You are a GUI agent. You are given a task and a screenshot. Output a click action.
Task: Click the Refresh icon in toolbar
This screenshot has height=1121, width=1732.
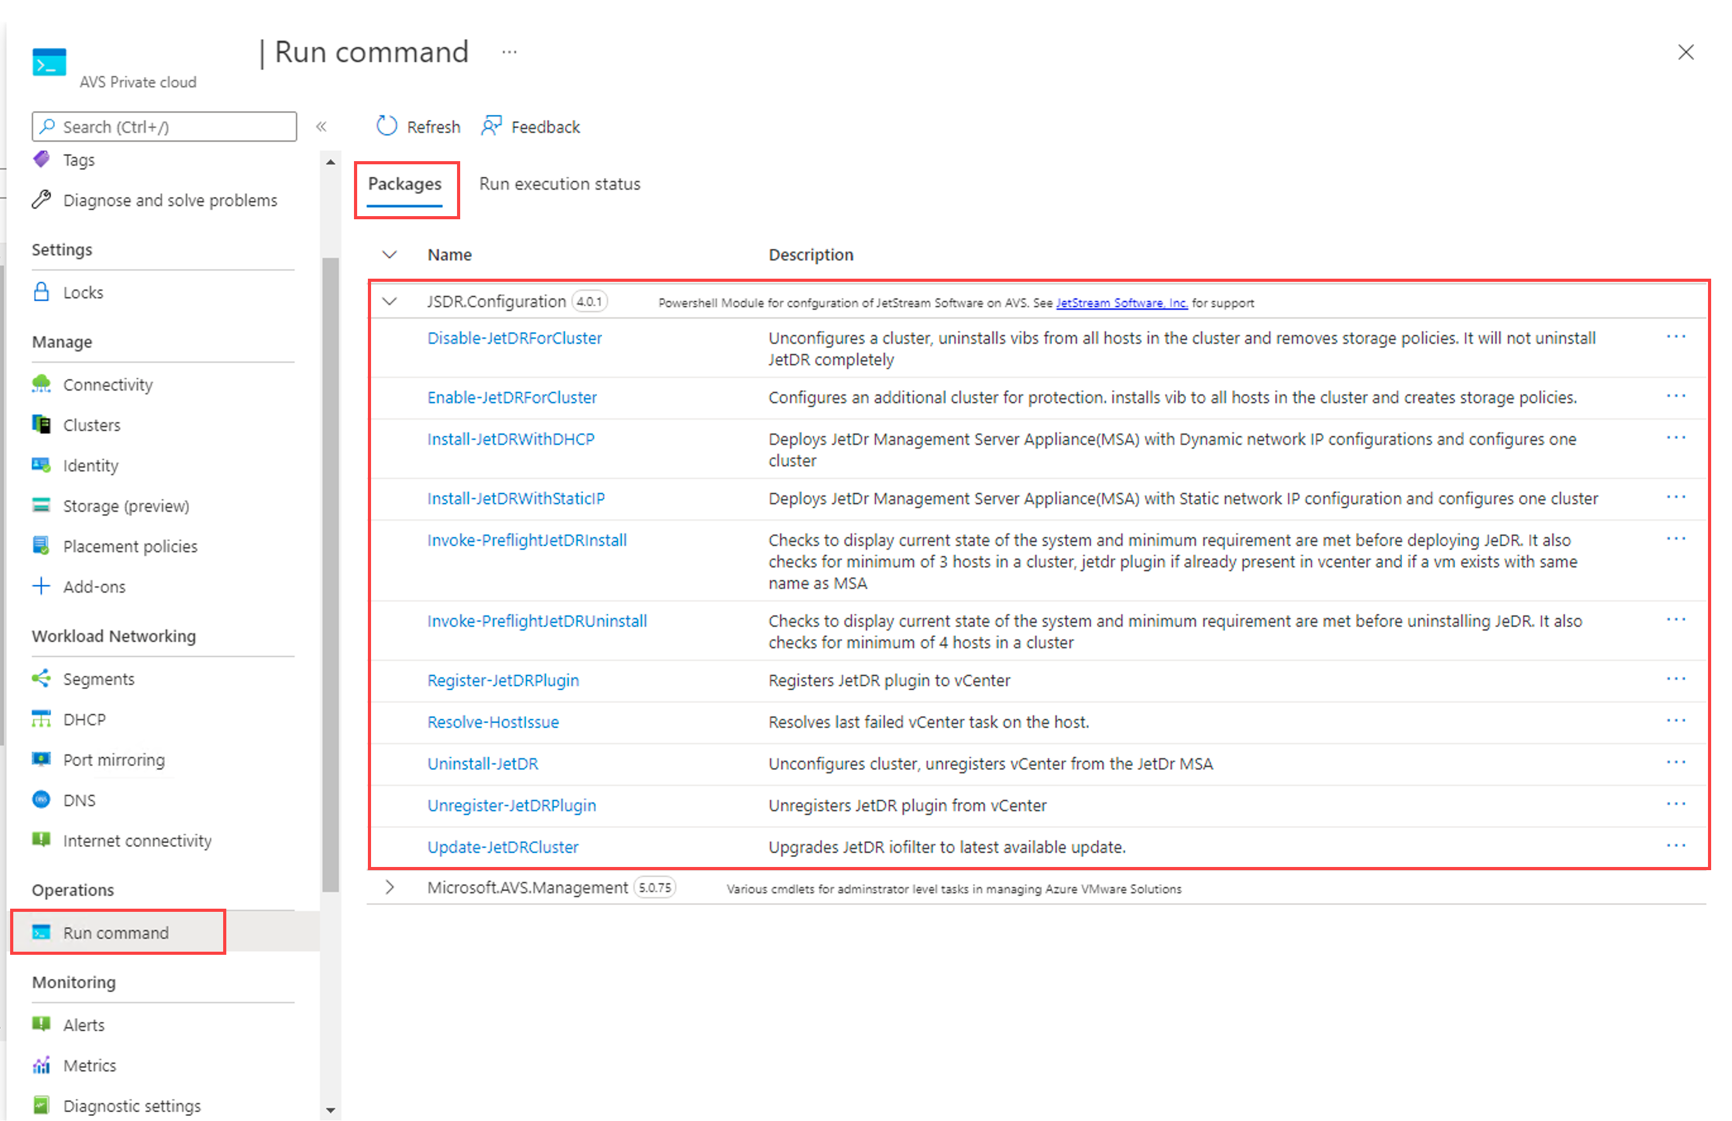pyautogui.click(x=386, y=126)
